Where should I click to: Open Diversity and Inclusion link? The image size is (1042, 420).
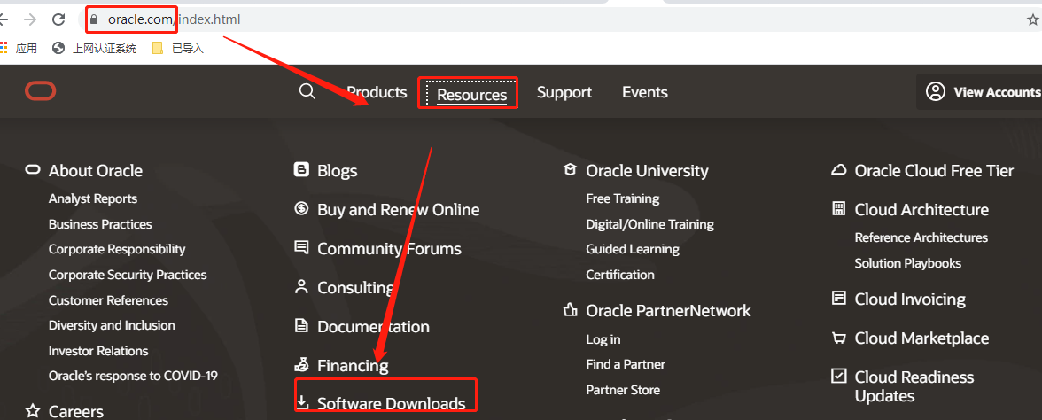click(x=112, y=325)
